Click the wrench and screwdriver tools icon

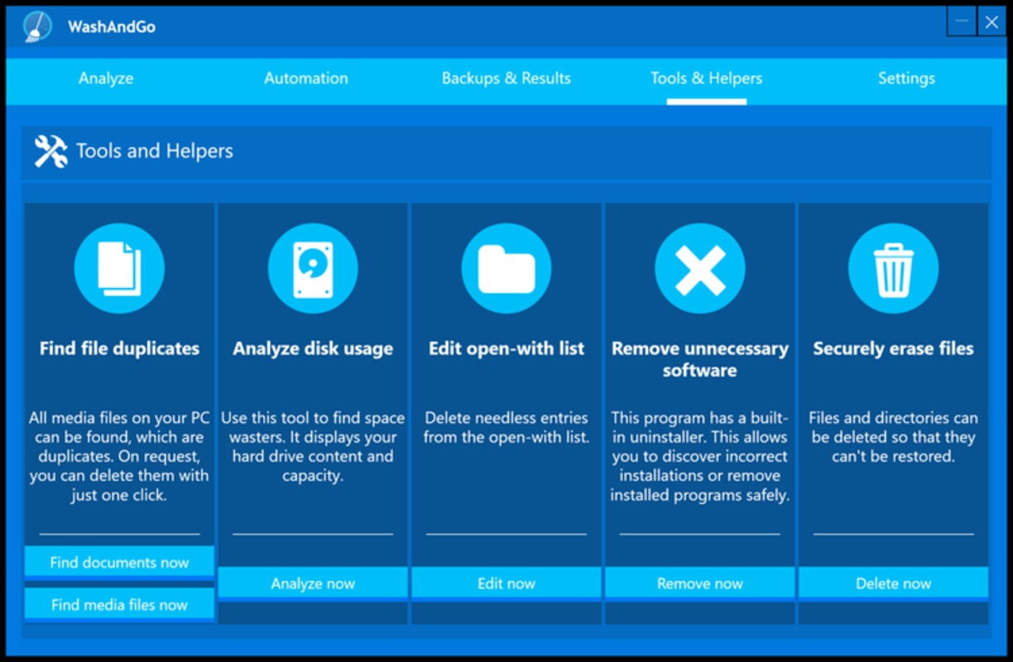[x=50, y=151]
